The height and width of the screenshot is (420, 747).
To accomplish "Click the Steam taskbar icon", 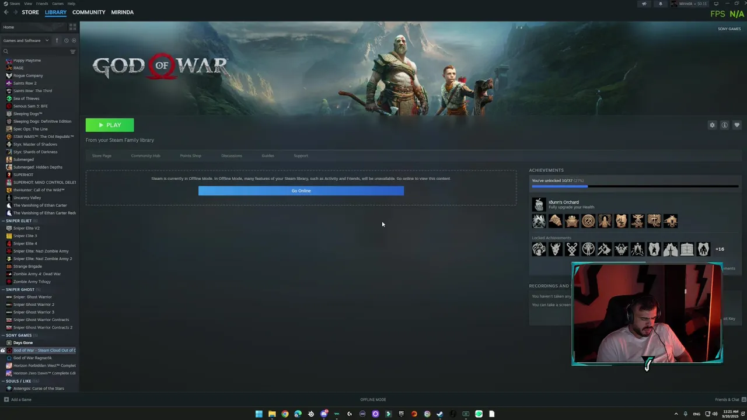I will tap(439, 414).
